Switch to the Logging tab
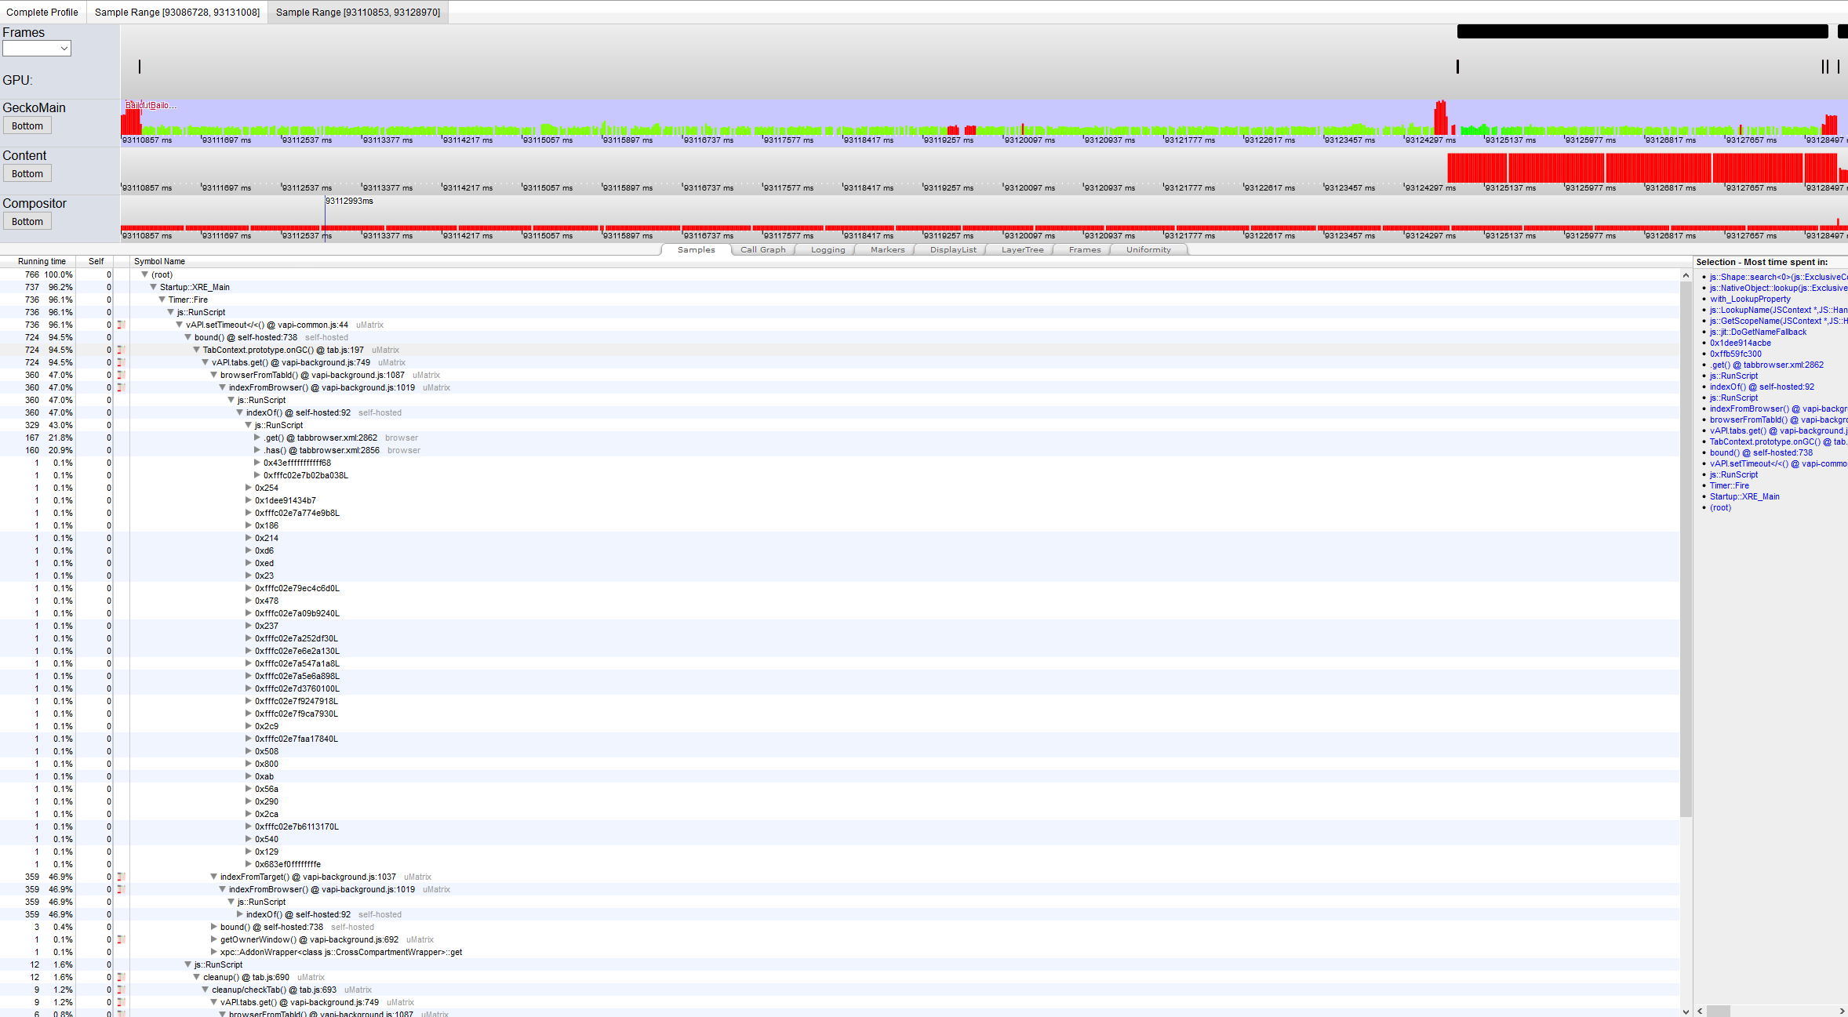Screen dimensions: 1848x1017 click(x=828, y=250)
